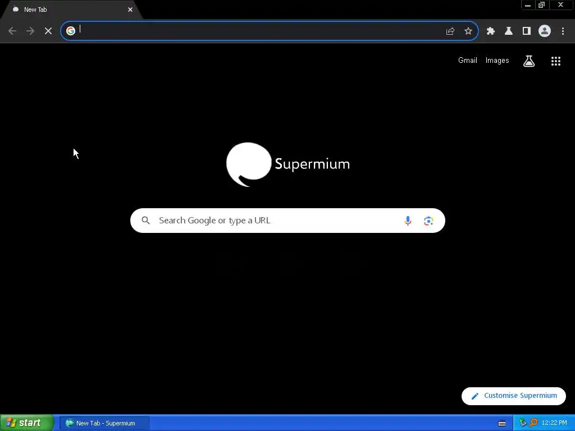Open the Experiments flask in the toolbar
This screenshot has width=575, height=431.
click(x=509, y=31)
